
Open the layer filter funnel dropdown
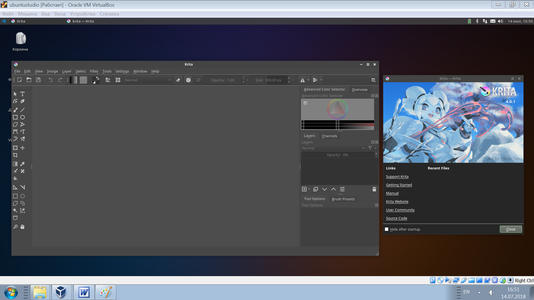point(372,148)
